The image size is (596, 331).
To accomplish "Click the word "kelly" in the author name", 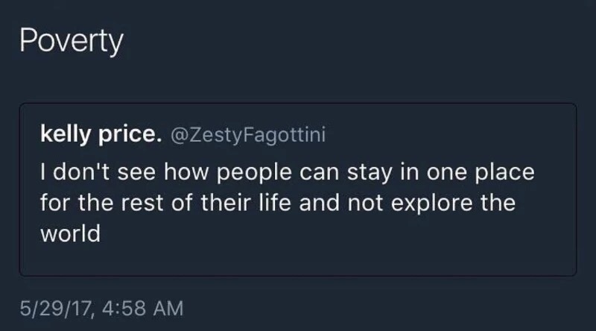I will coord(65,135).
